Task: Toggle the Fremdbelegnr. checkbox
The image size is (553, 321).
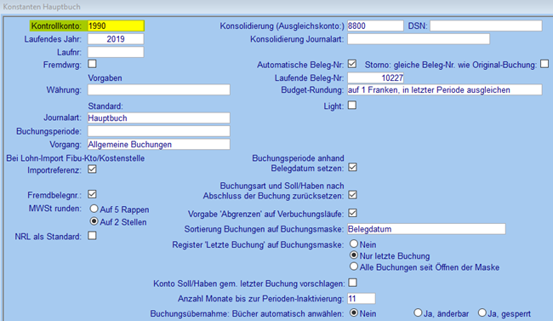Action: 92,194
